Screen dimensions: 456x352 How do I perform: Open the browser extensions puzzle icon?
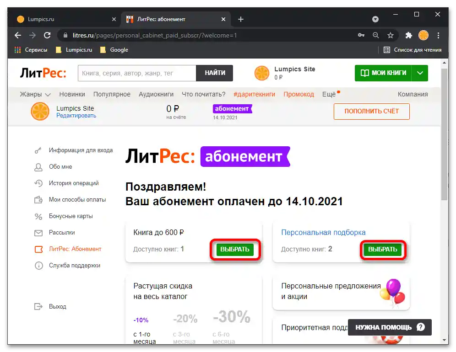[x=408, y=36]
